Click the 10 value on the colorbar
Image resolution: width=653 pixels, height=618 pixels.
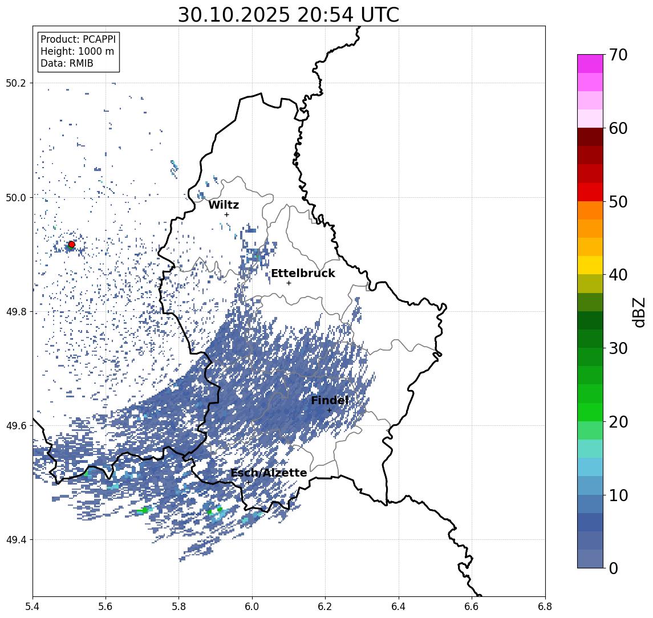(x=618, y=495)
